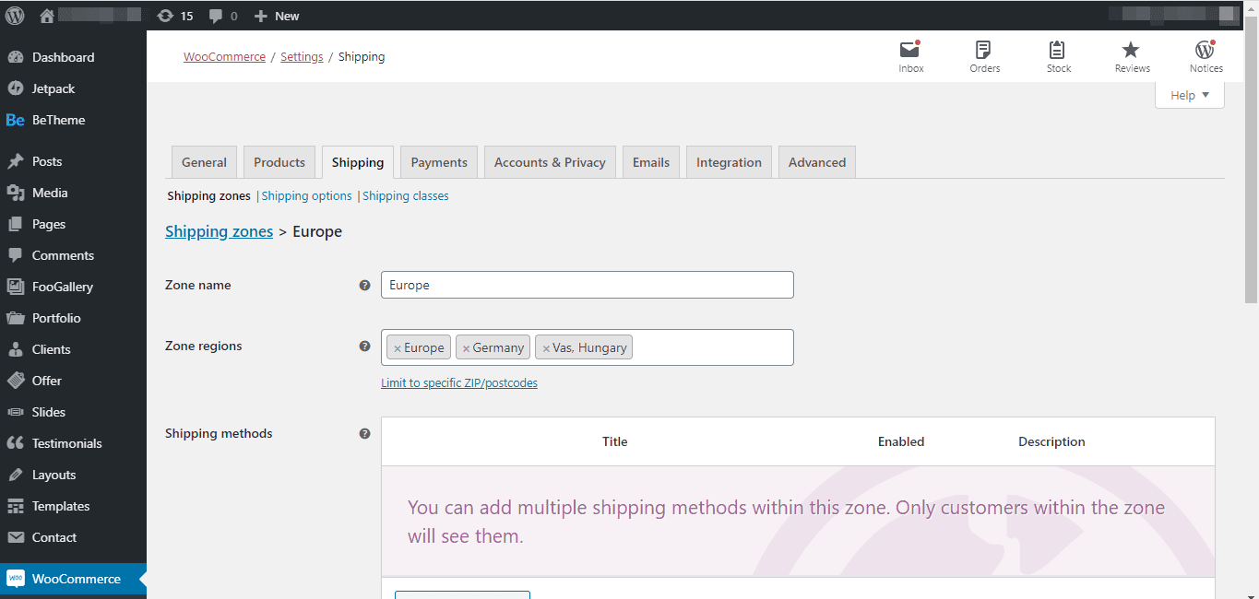Remove Vas, Hungary from zone regions
This screenshot has width=1259, height=599.
pyautogui.click(x=546, y=348)
